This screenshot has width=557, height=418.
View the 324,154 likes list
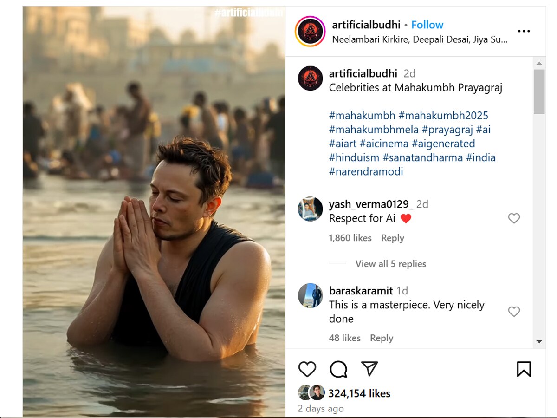pyautogui.click(x=359, y=393)
